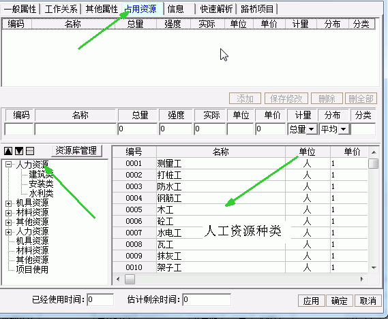Open the 分布 dropdown showing 平均
388x319 pixels.
[x=343, y=129]
